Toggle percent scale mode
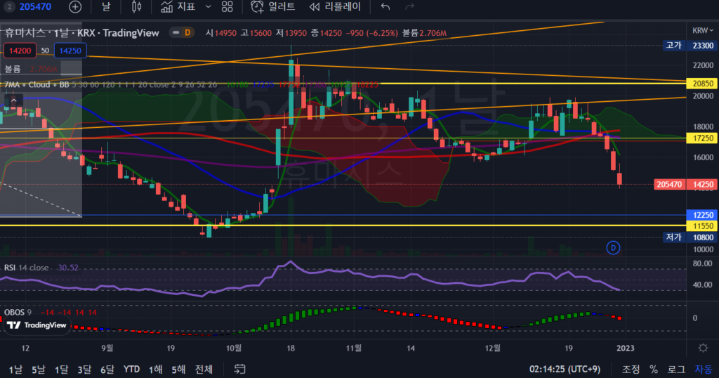This screenshot has width=719, height=378. point(654,369)
